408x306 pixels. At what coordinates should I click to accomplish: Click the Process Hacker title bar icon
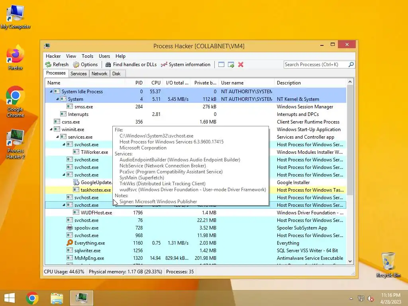47,46
